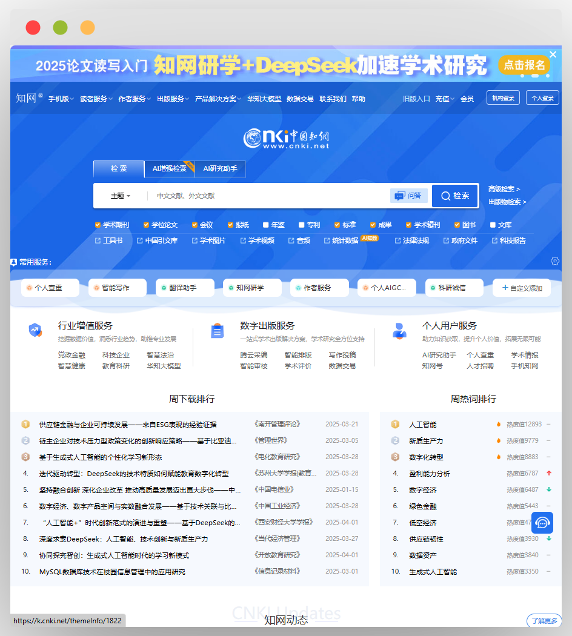Check the 专利 checkbox
The image size is (572, 636).
(301, 225)
